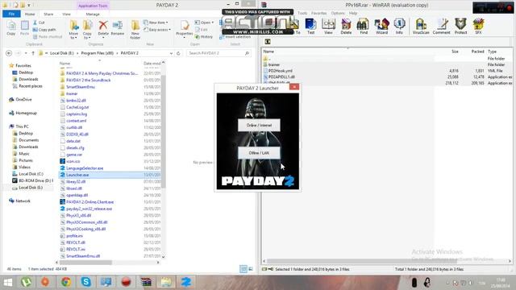Open WinRAR Help menu
This screenshot has height=290, width=516.
[x=353, y=13]
